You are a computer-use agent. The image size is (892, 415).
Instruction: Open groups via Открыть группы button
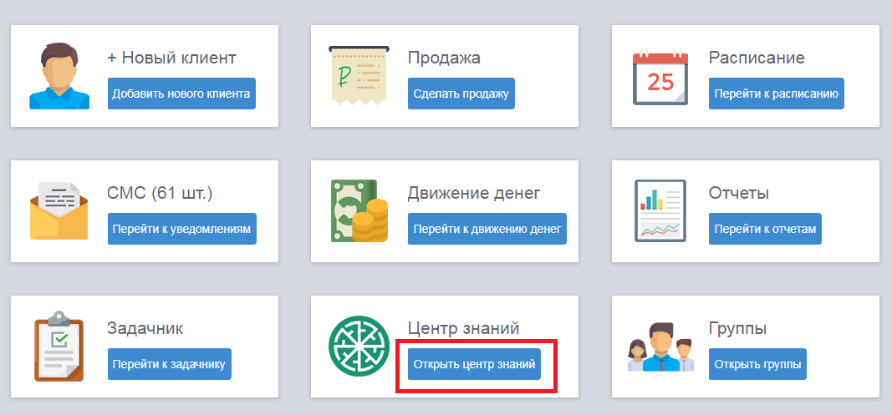[757, 364]
